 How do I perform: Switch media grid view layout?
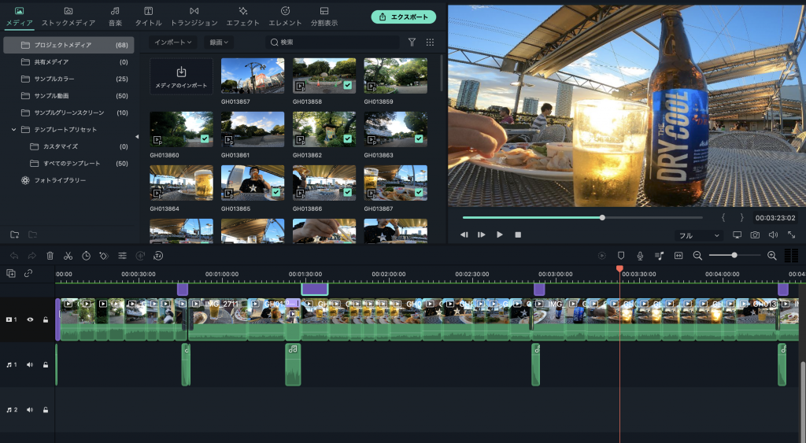tap(430, 42)
